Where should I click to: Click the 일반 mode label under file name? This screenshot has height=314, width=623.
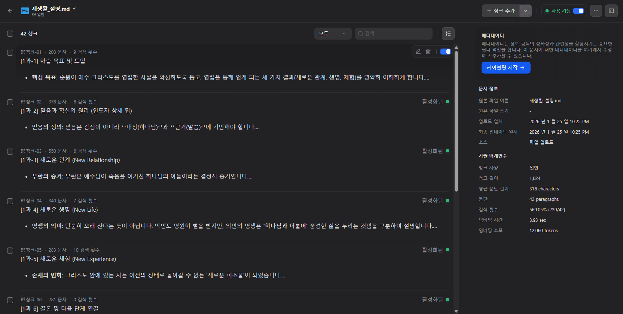coord(38,15)
